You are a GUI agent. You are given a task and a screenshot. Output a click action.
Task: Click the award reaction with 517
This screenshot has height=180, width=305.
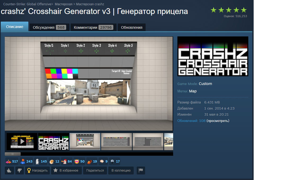point(12,161)
